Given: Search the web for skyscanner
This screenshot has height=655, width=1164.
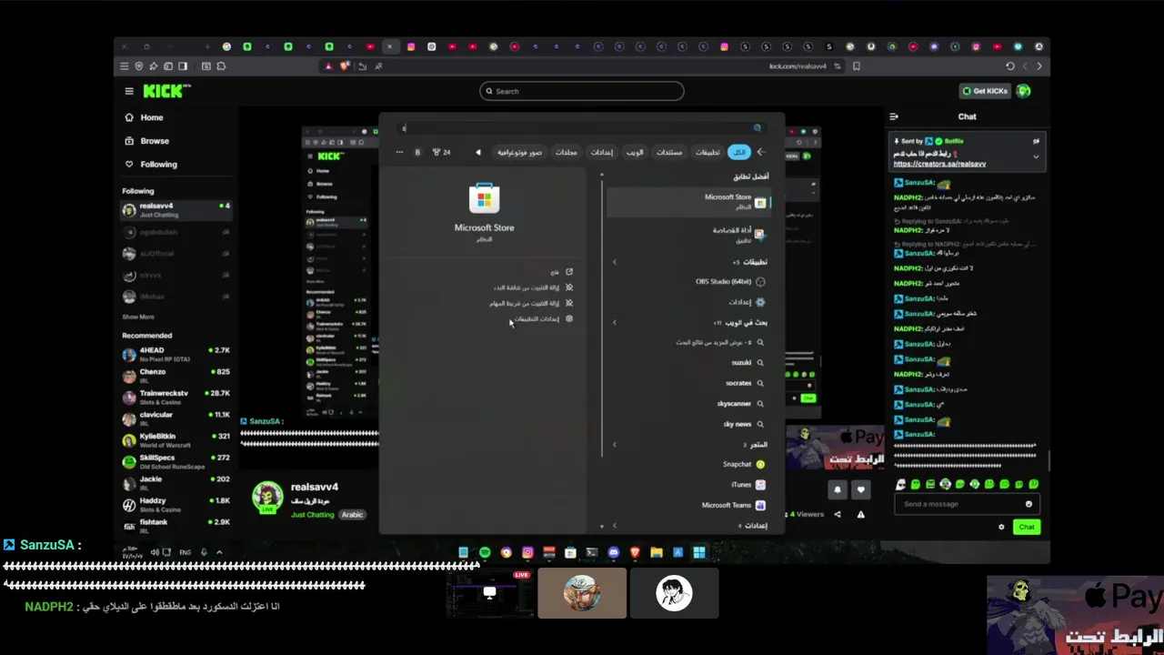Looking at the screenshot, I should [688, 403].
